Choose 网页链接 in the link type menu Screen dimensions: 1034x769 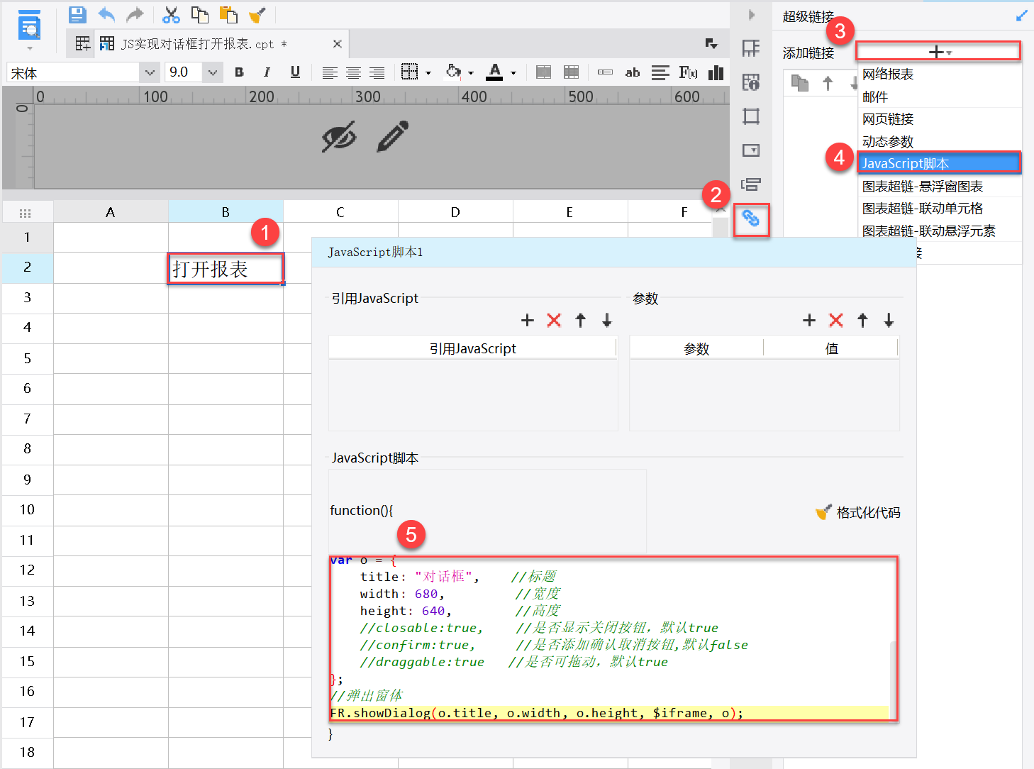click(888, 119)
